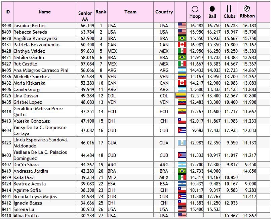The height and width of the screenshot is (219, 271).
Task: Click the Guatemala flag in Linda Sandoval's row
Action: tap(182, 143)
